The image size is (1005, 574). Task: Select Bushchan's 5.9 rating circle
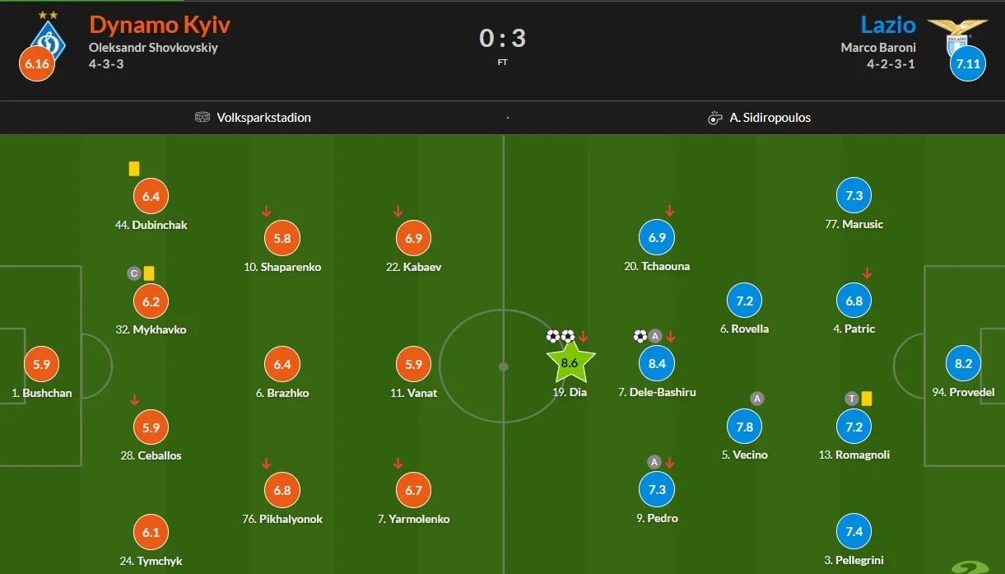[41, 364]
